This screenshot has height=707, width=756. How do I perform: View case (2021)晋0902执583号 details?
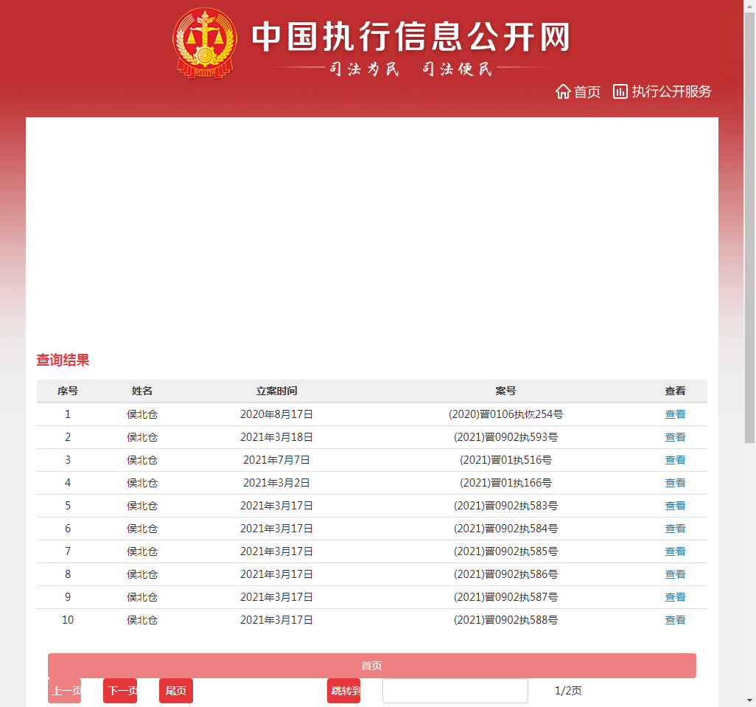(675, 506)
